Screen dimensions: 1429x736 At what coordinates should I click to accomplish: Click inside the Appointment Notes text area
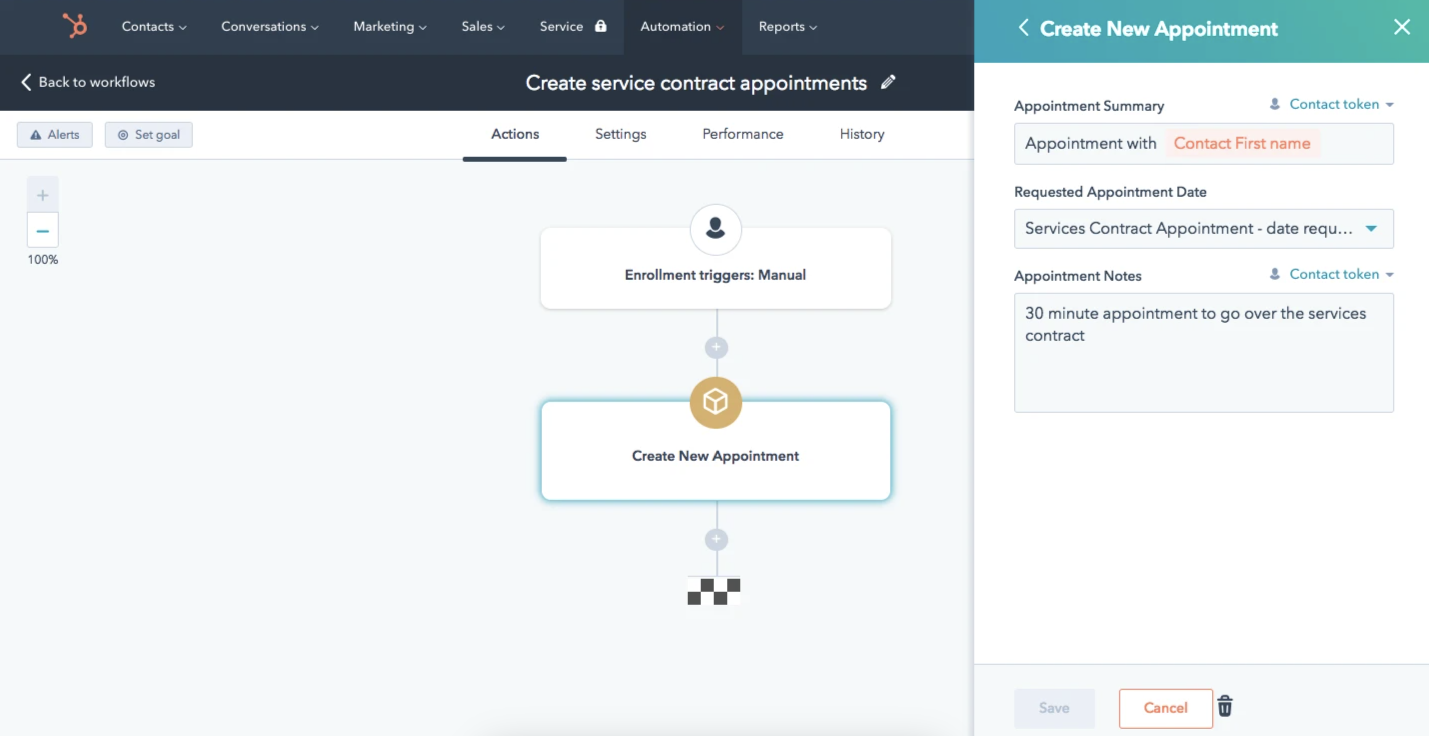coord(1203,353)
